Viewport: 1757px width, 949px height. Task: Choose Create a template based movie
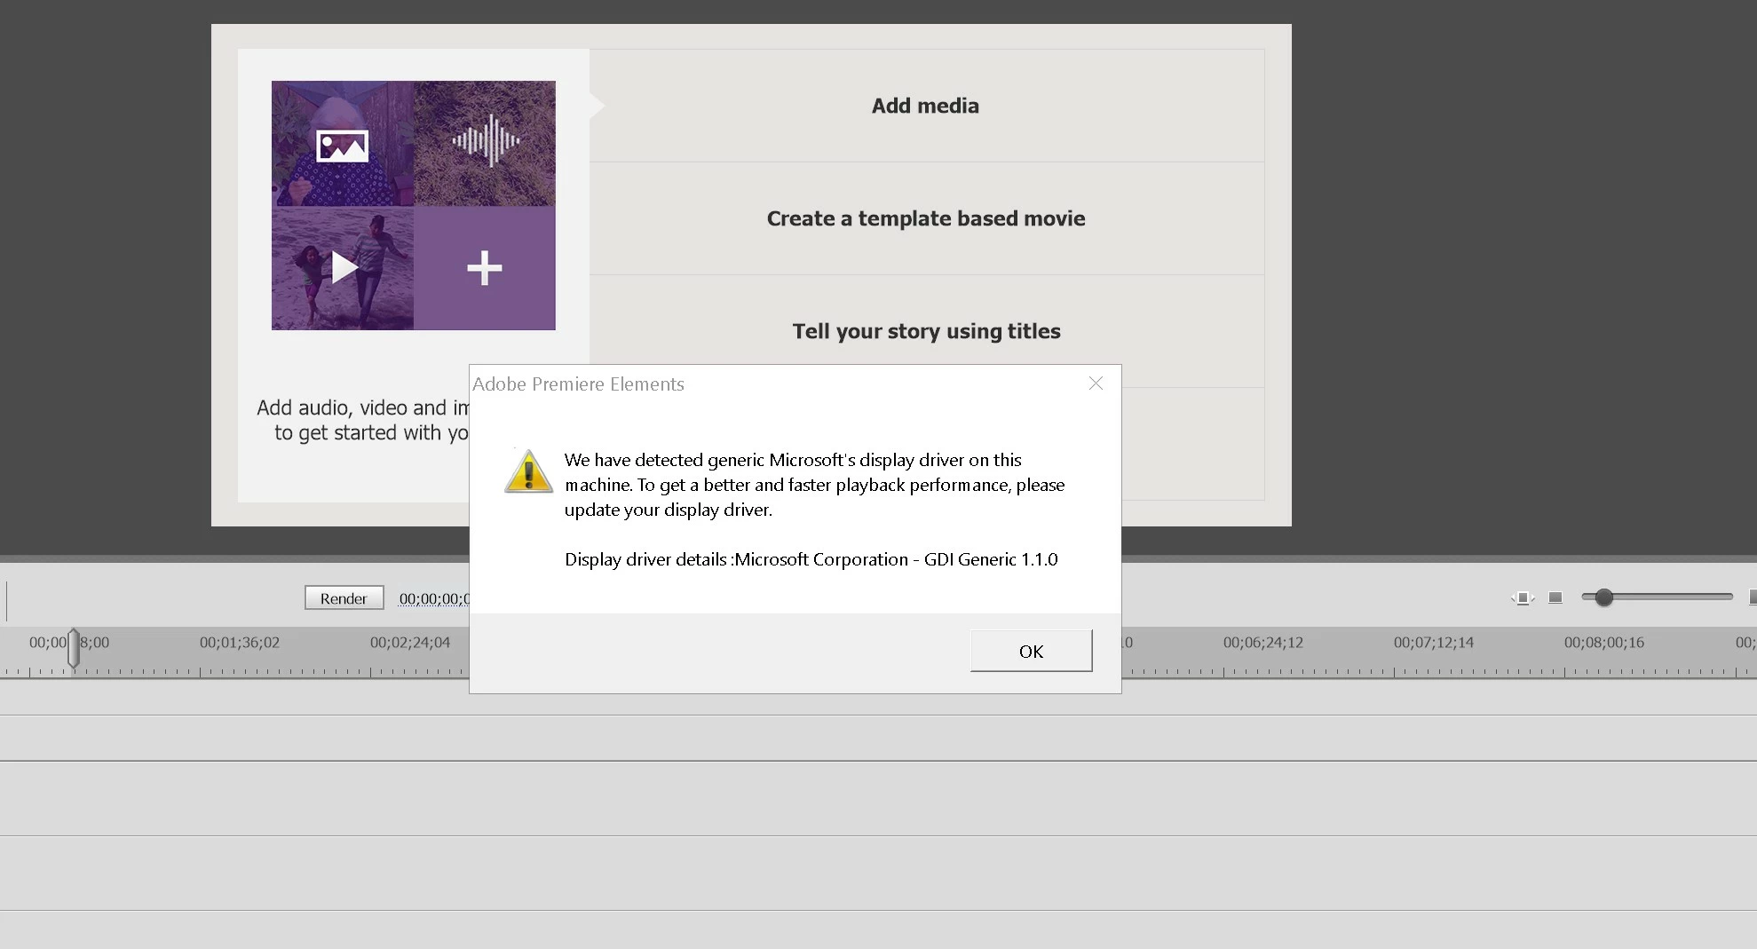click(x=926, y=218)
